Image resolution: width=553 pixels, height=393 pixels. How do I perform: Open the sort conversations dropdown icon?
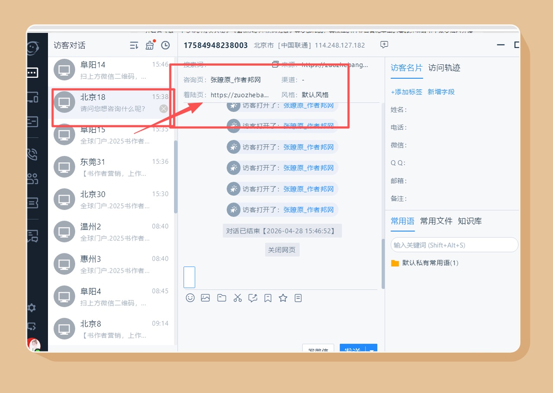tap(134, 45)
